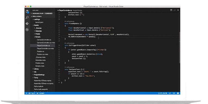Open Assembly-CSharp-vs.csproj file
This screenshot has width=208, height=104.
[44, 83]
